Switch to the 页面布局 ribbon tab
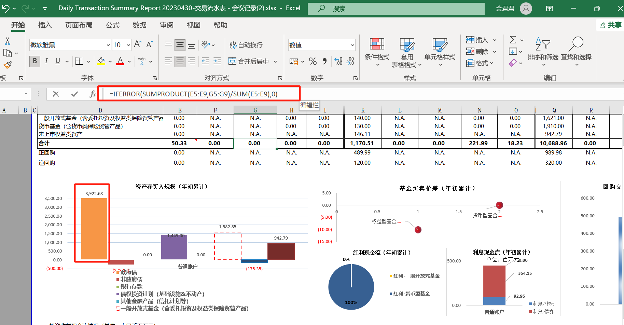 tap(79, 25)
